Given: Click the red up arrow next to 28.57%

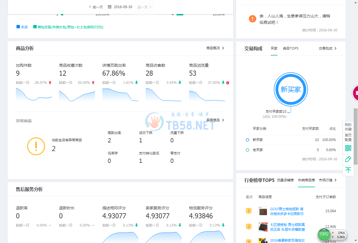Looking at the screenshot, I should click(50, 83).
